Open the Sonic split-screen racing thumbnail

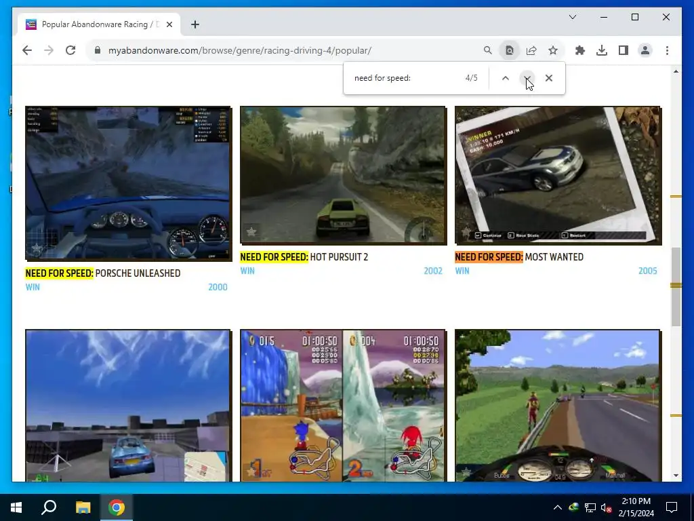tap(343, 406)
